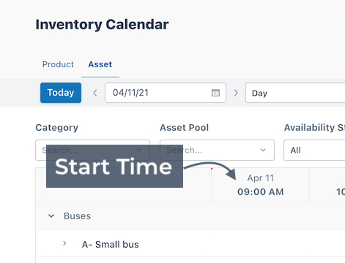This screenshot has width=345, height=263.
Task: Select the Apr 11 09:00 AM column header
Action: [x=260, y=185]
